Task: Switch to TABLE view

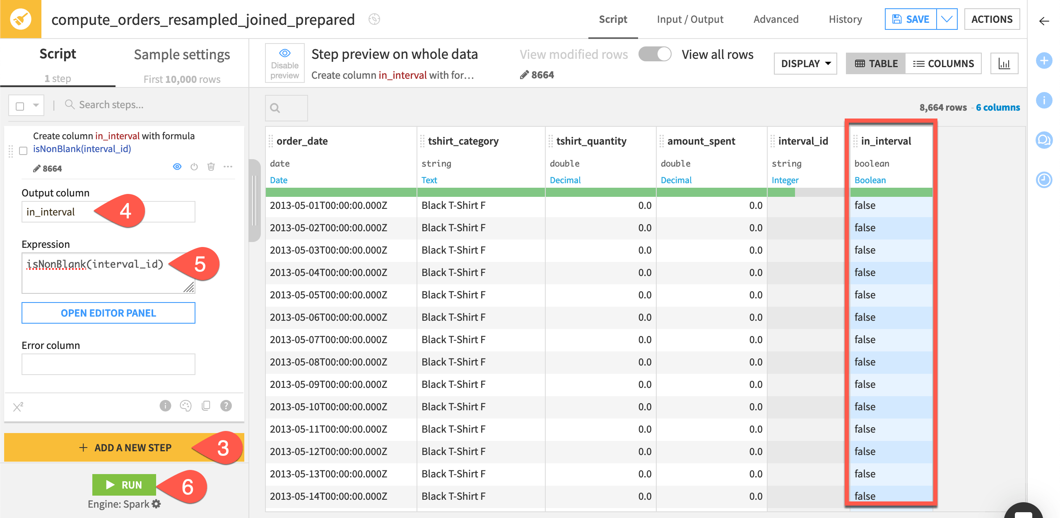Action: [x=876, y=63]
